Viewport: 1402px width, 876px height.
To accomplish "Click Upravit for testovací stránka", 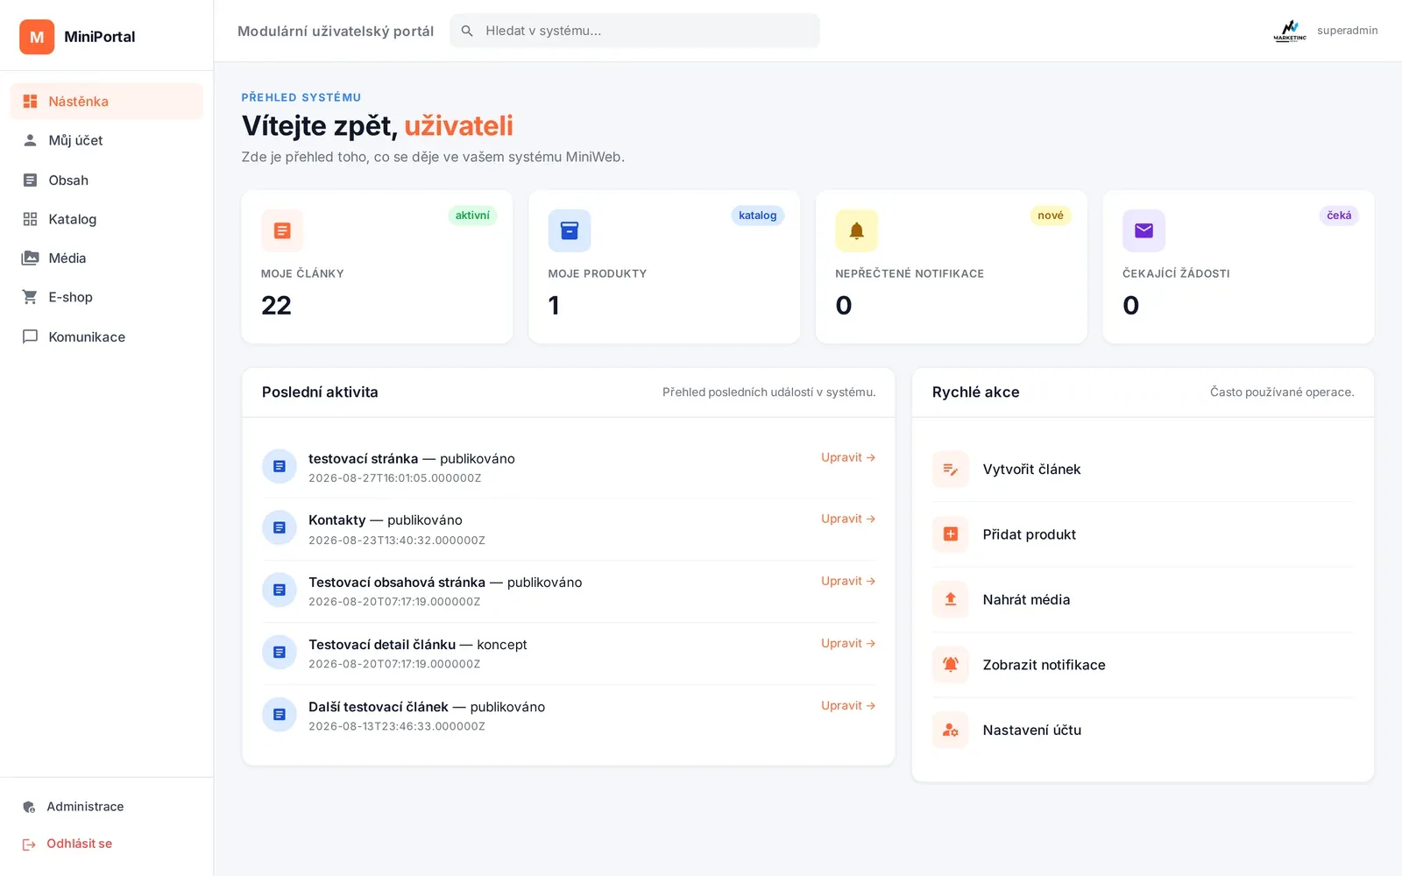I will [848, 457].
